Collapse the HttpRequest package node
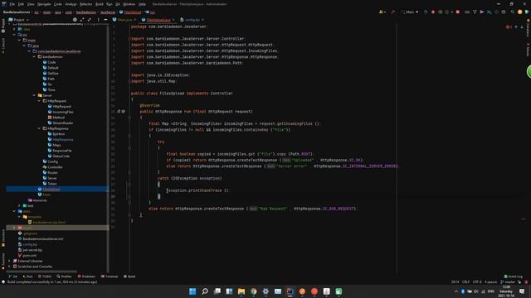 39,101
